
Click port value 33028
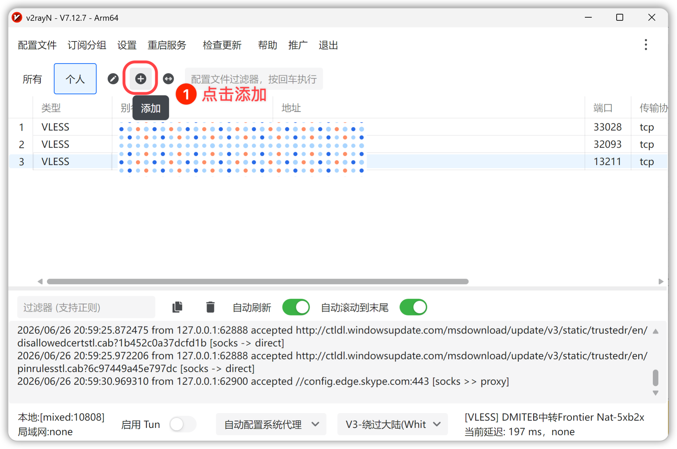point(607,127)
